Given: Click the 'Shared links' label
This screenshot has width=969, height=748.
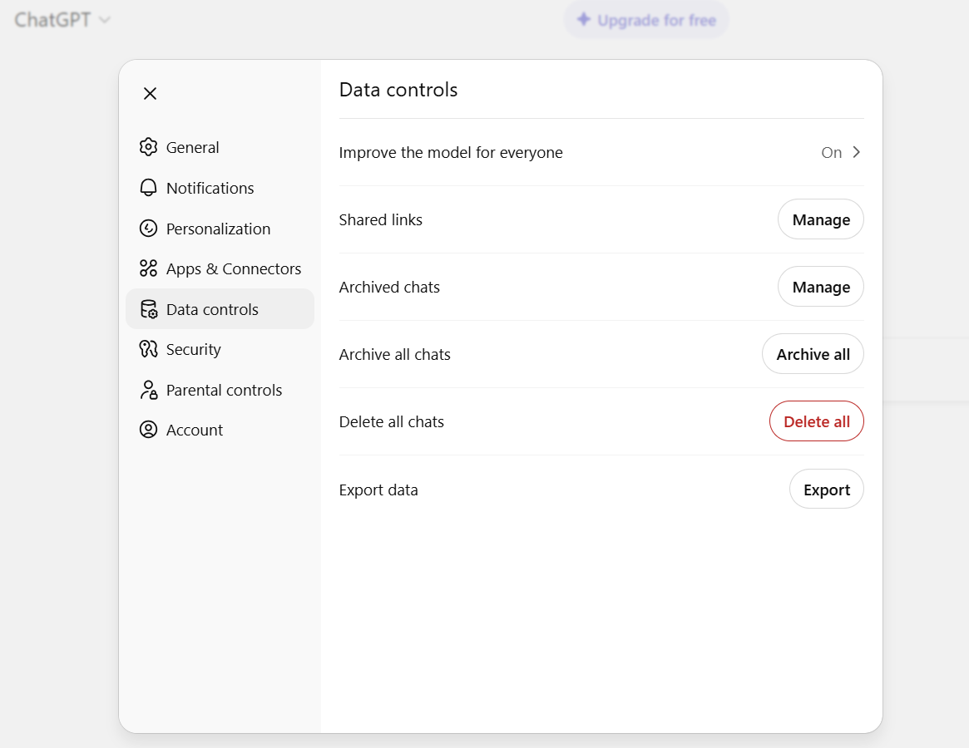Looking at the screenshot, I should pos(381,220).
